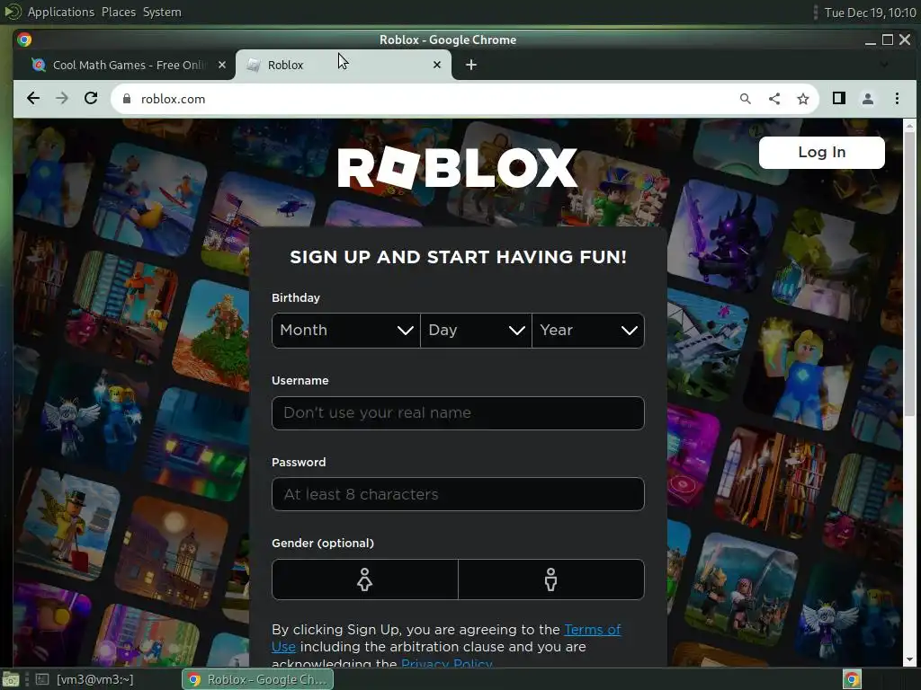Open the Year dropdown
This screenshot has height=690, width=921.
point(588,331)
